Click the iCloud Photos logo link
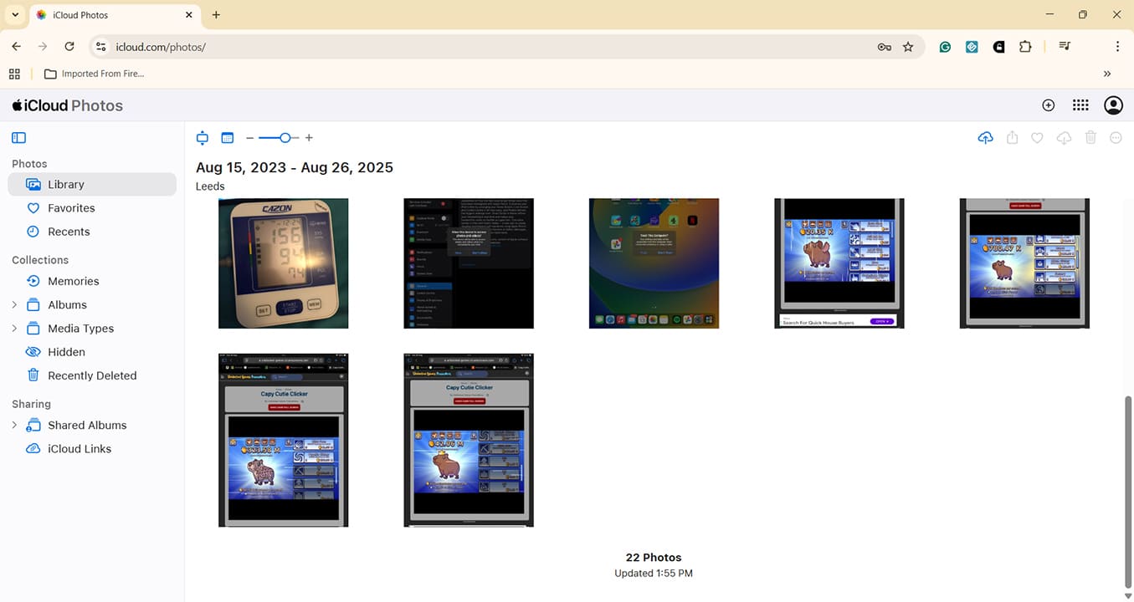This screenshot has height=602, width=1134. [x=67, y=105]
